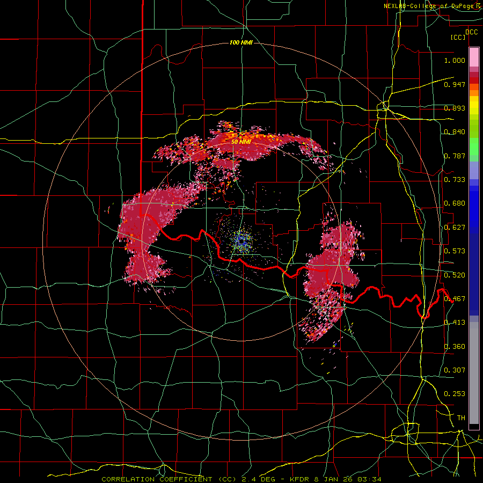Select the 50 NMI range ring label

pos(241,142)
